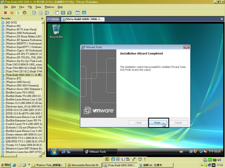Select [Windows 2000 Server] favorite
225x168 pixels.
[18, 82]
